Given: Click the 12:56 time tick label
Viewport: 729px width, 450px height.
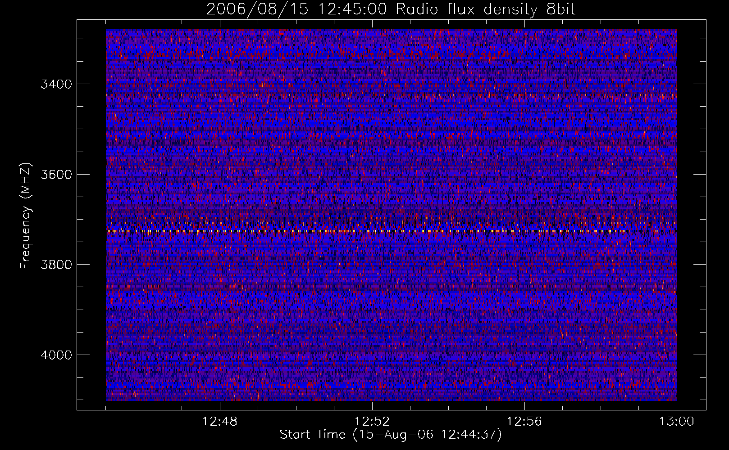Looking at the screenshot, I should [524, 422].
